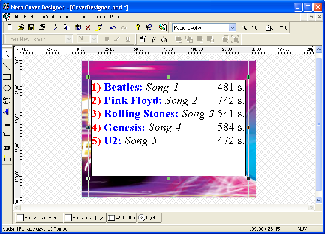Toggle bold formatting
Screen dimensions: 325x234
point(107,39)
